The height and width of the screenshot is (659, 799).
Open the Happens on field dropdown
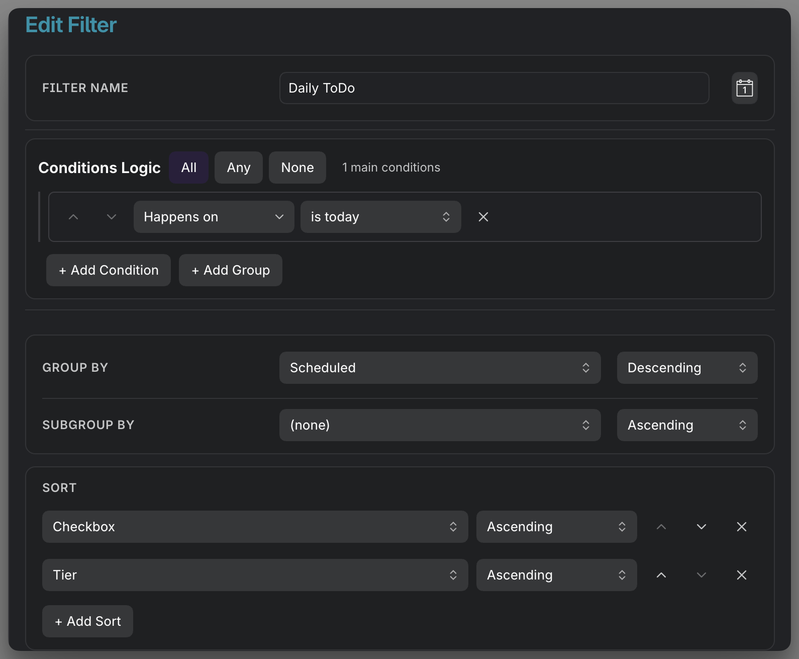[x=214, y=217]
